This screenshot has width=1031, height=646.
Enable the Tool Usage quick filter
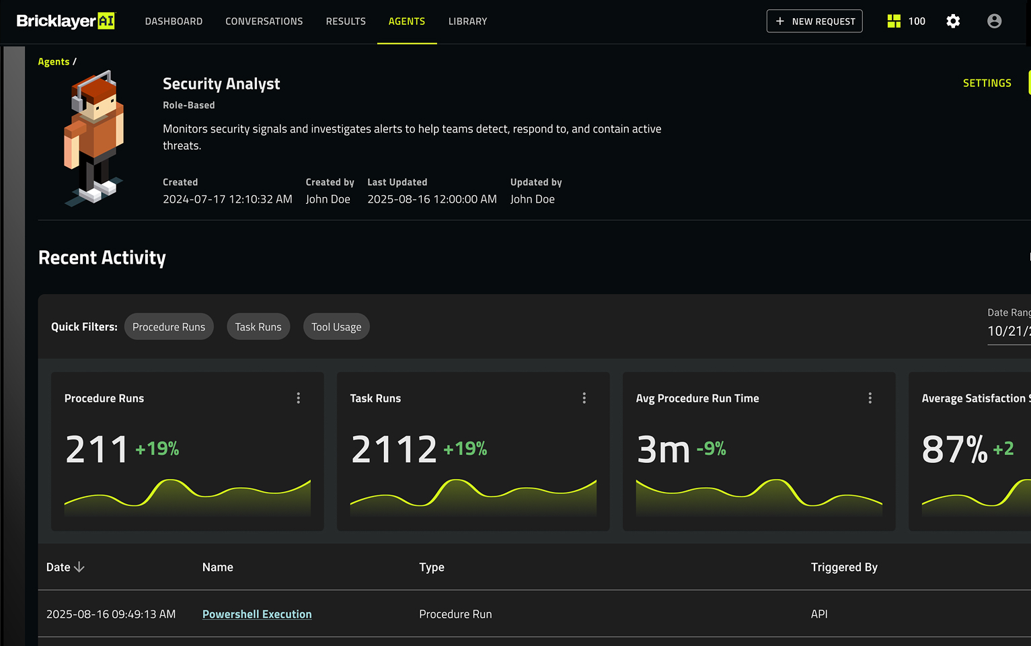336,327
